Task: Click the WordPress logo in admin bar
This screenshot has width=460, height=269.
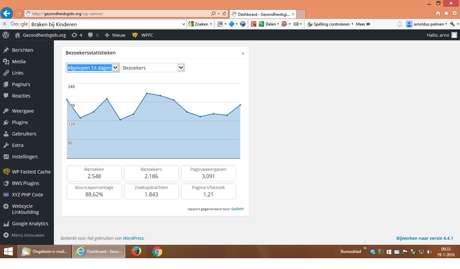Action: [6, 35]
